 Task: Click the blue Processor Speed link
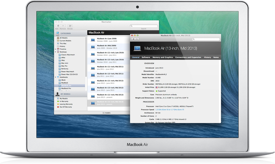pos(170,109)
